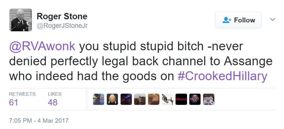Open the #CrookedHillary hashtag
Screen dimensions: 284x129
click(222, 76)
